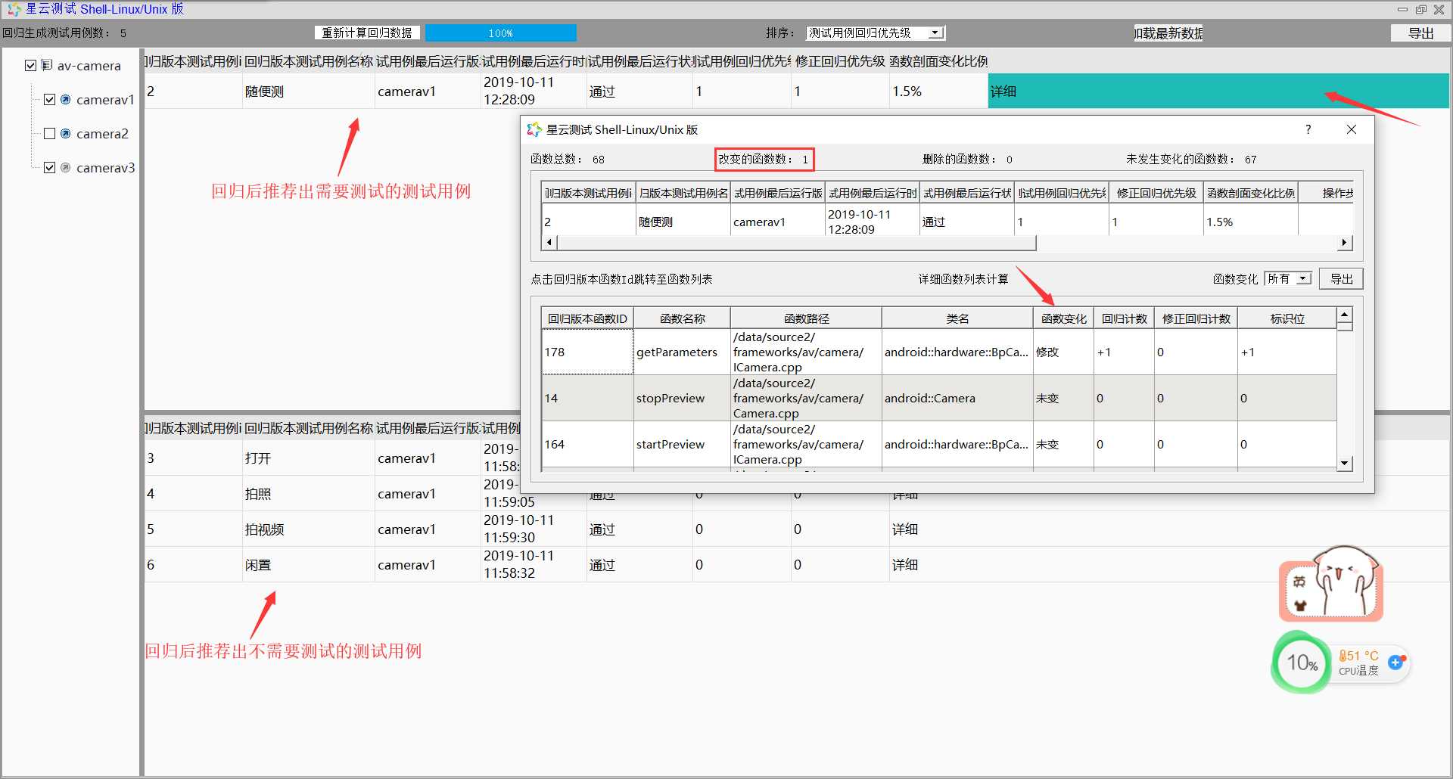Click scroll-right arrow of dialog's top table

pyautogui.click(x=1344, y=242)
